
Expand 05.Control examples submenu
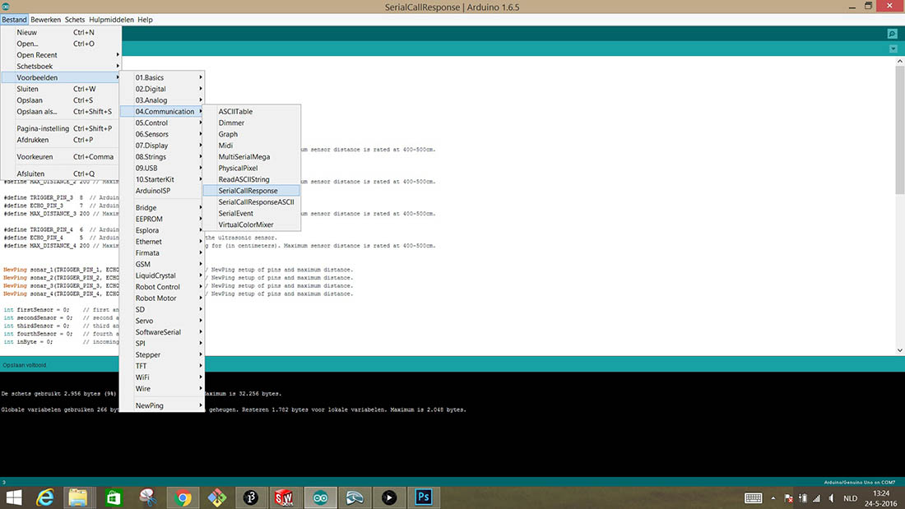pyautogui.click(x=162, y=123)
